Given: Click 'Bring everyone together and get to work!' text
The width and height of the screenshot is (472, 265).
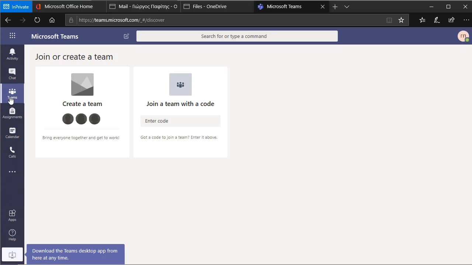Looking at the screenshot, I should 81,138.
